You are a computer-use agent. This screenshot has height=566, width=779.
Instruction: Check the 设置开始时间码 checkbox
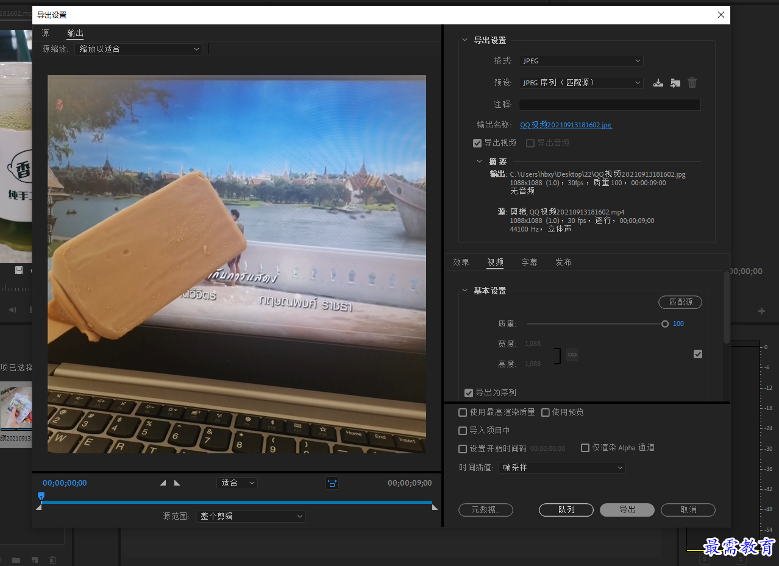coord(463,448)
